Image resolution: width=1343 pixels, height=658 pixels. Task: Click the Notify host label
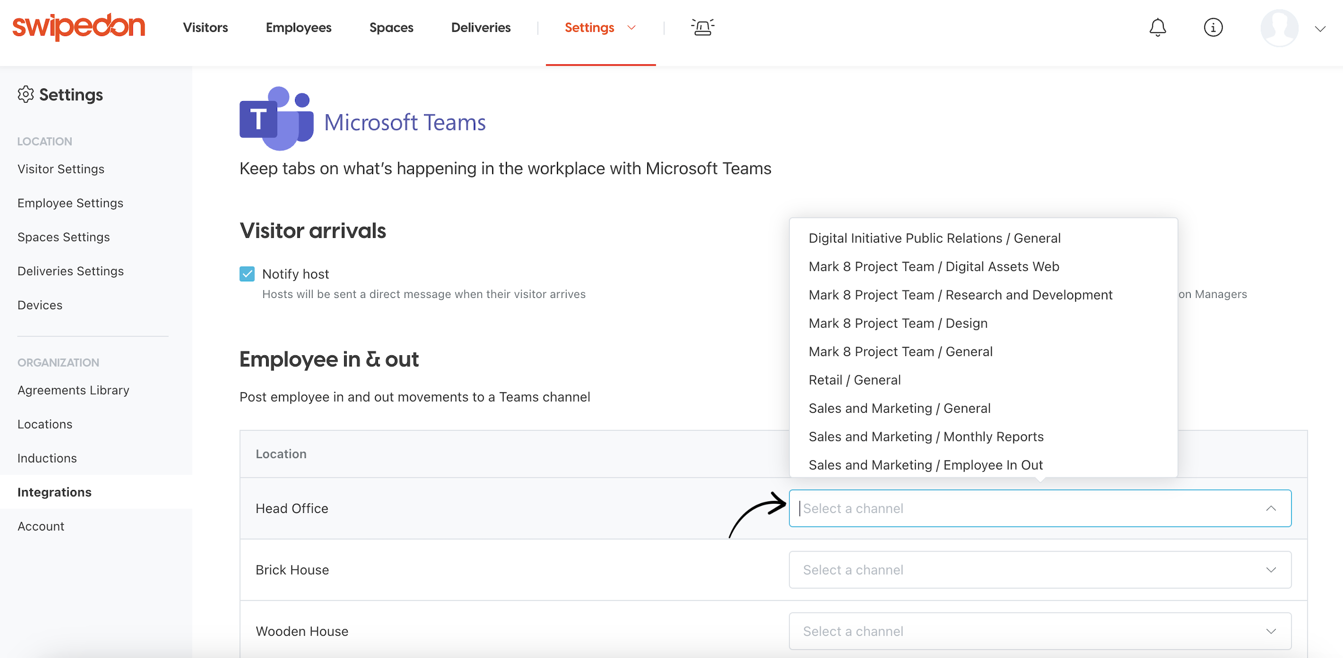[296, 274]
